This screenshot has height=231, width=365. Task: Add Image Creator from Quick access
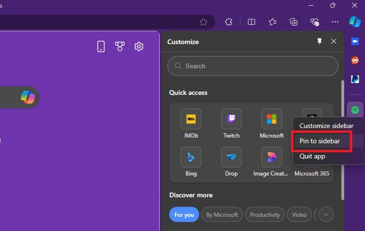point(272,157)
